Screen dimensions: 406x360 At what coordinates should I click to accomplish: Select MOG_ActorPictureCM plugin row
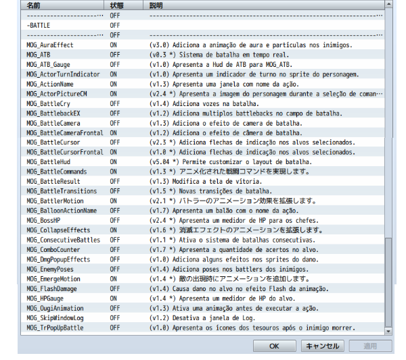203,94
